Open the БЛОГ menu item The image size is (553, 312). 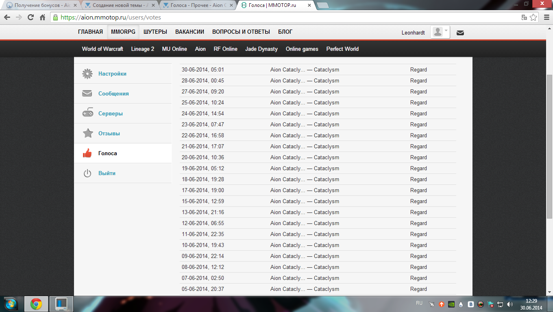(285, 32)
